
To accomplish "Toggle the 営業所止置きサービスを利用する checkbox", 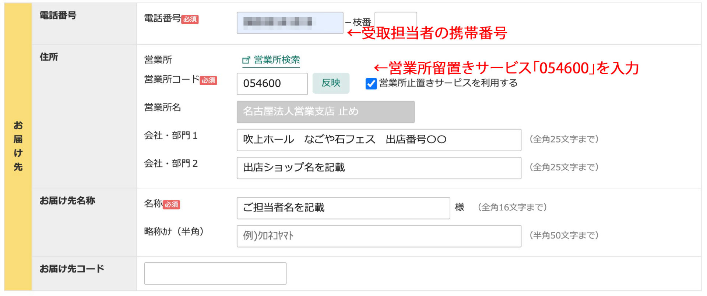I will pyautogui.click(x=371, y=84).
